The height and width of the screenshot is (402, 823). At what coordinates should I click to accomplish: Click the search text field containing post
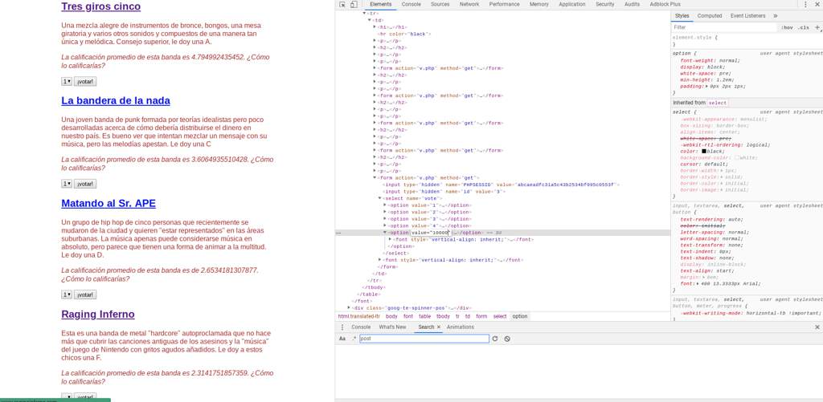[424, 339]
